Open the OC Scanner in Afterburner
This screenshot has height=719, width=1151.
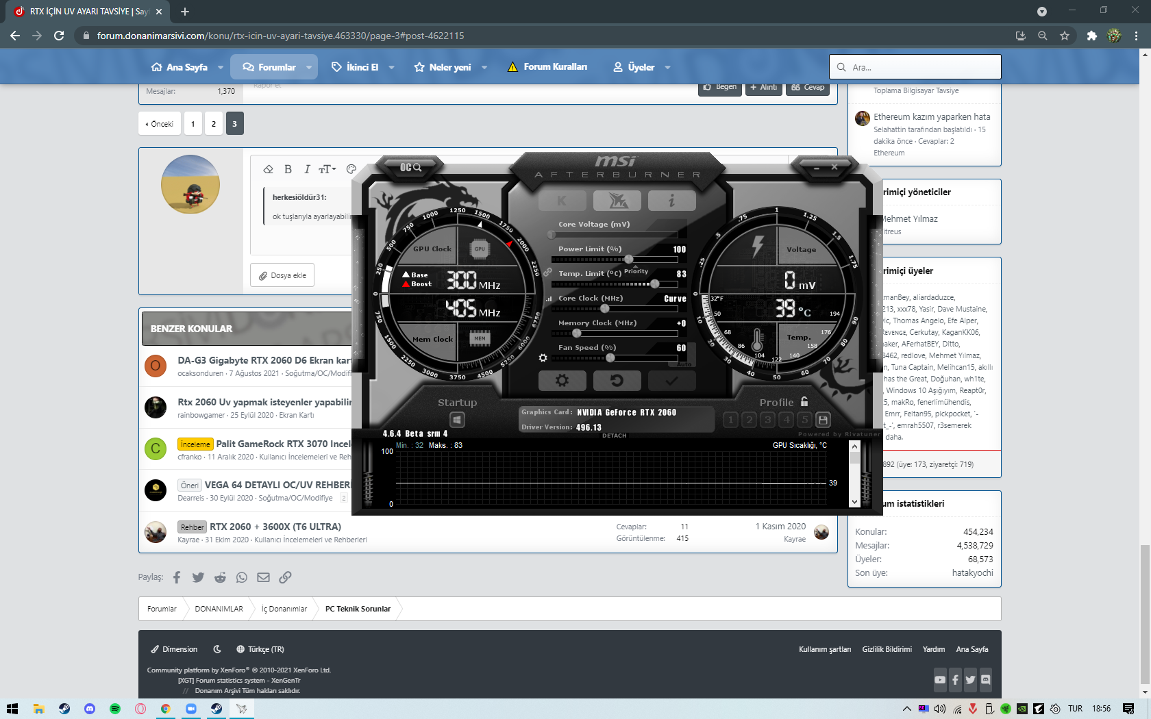click(x=410, y=167)
